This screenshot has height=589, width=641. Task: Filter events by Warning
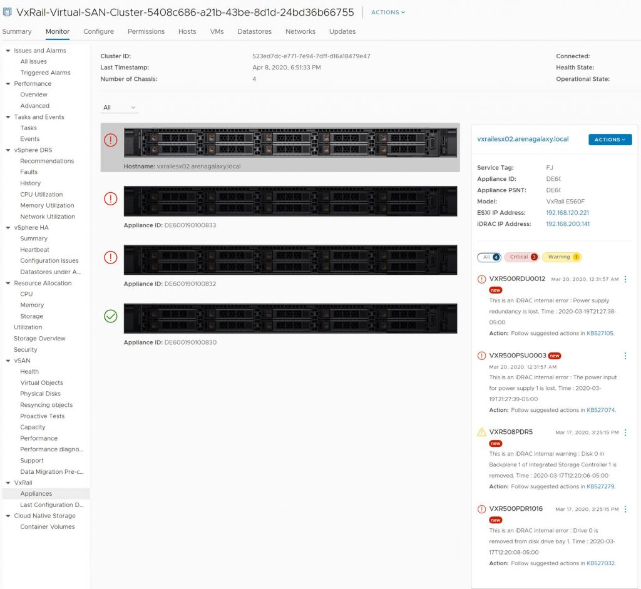click(562, 257)
